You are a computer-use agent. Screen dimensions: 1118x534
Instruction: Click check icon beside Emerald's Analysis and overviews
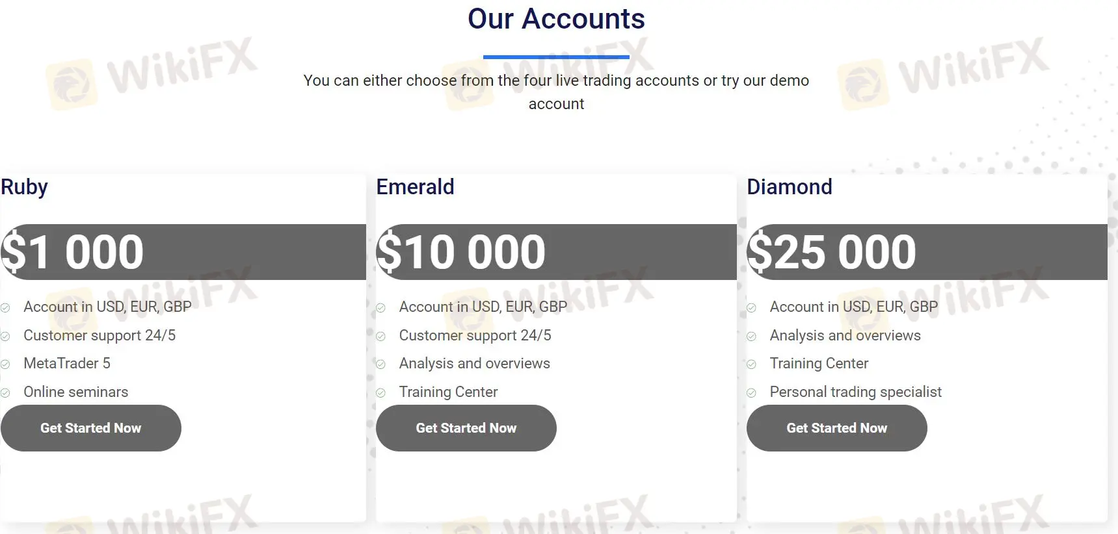coord(381,364)
